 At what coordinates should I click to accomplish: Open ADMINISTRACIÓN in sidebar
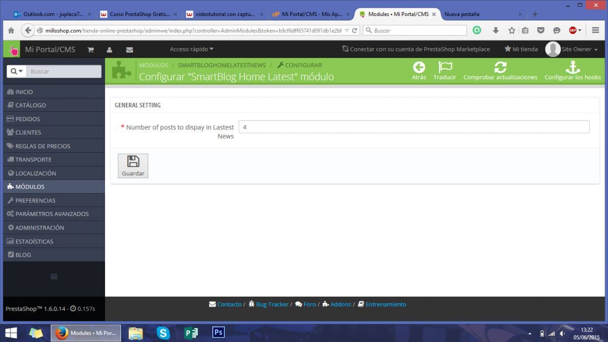pyautogui.click(x=54, y=227)
